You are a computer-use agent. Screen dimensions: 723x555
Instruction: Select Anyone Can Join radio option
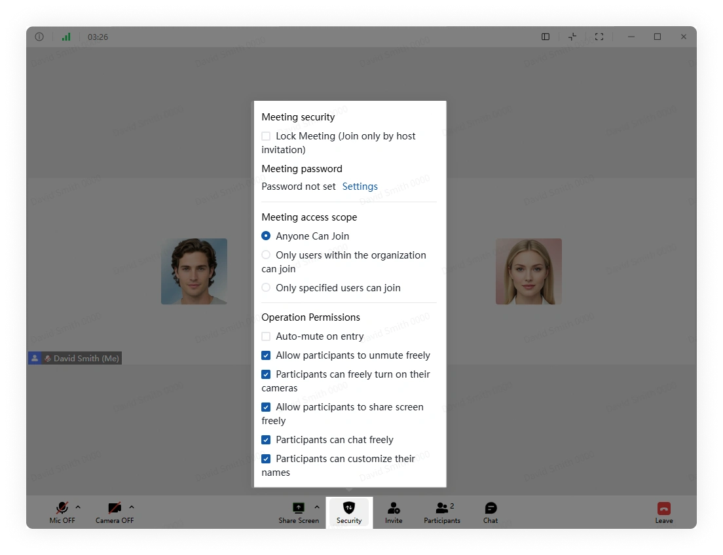pyautogui.click(x=266, y=236)
